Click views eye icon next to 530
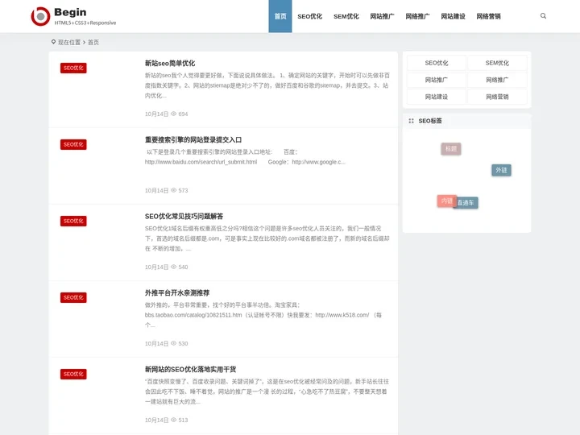The image size is (580, 435). [173, 343]
